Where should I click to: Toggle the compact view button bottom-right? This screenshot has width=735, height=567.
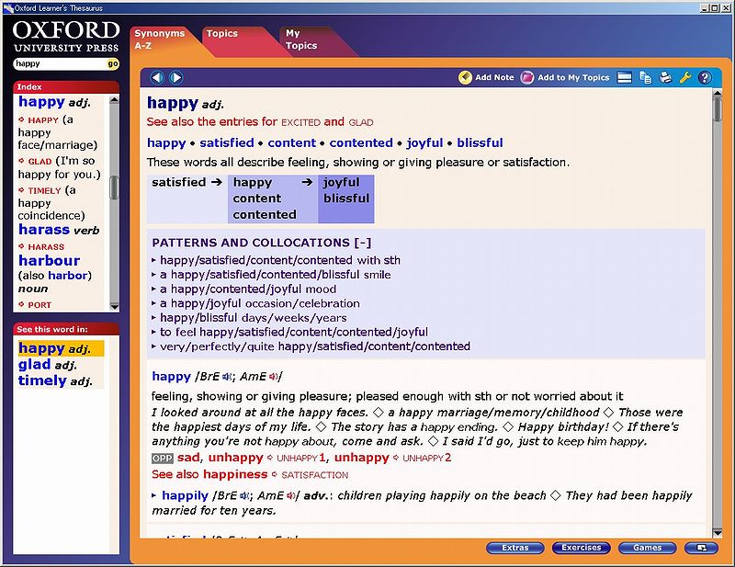701,548
